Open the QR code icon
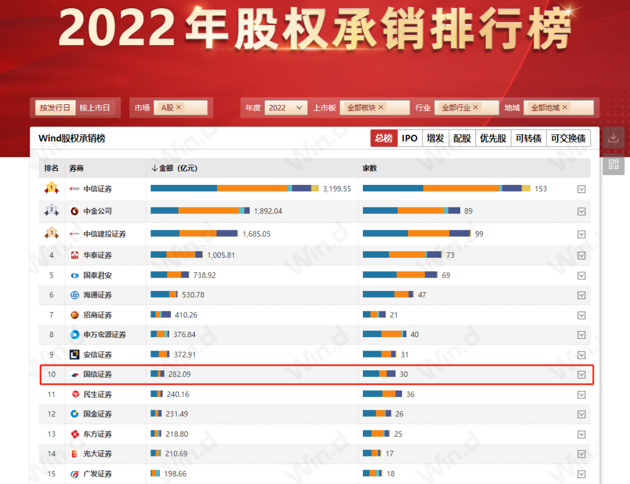This screenshot has width=630, height=484. pyautogui.click(x=613, y=164)
